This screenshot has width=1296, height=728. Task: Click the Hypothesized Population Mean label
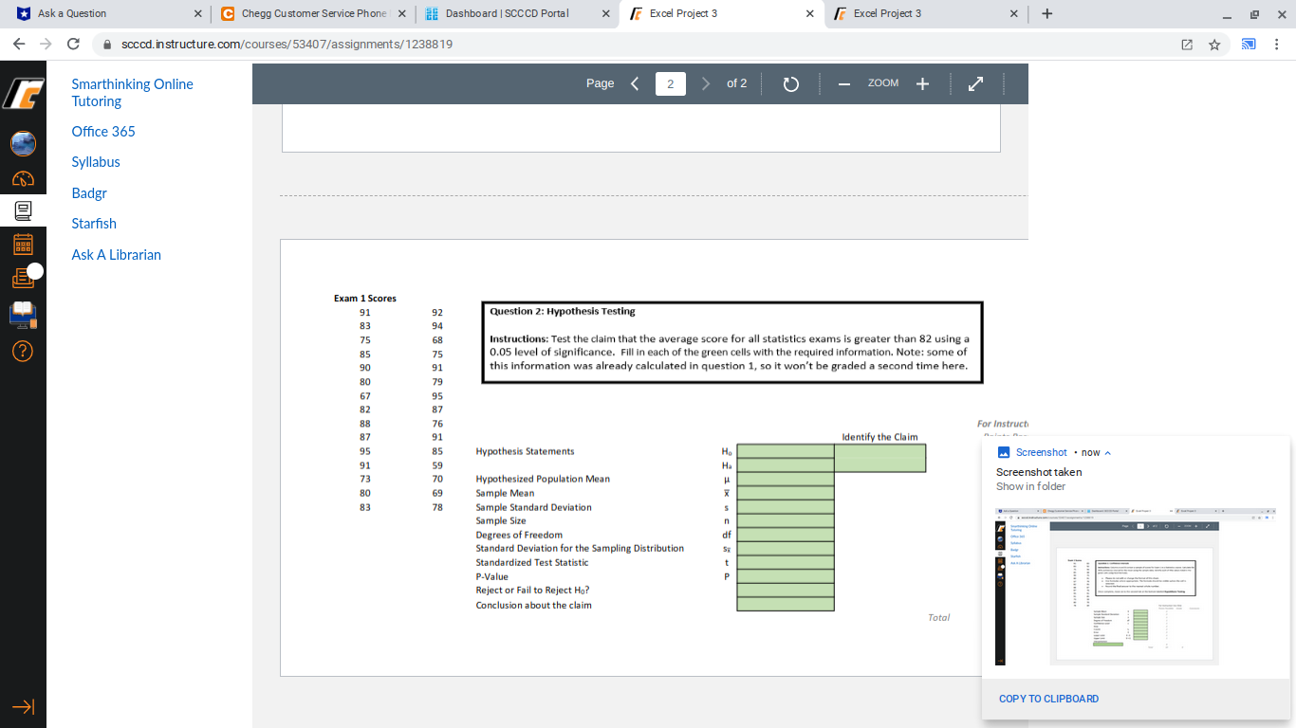coord(543,479)
